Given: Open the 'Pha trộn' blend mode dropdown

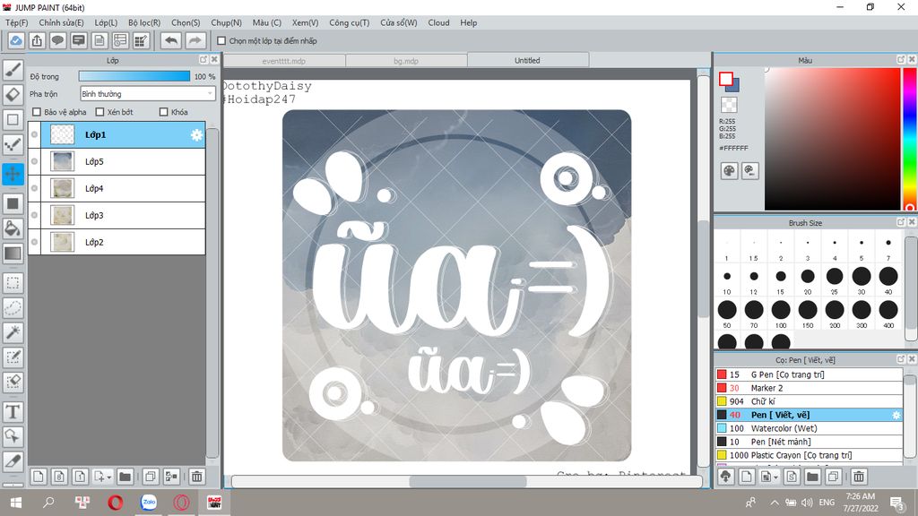Looking at the screenshot, I should (x=148, y=93).
